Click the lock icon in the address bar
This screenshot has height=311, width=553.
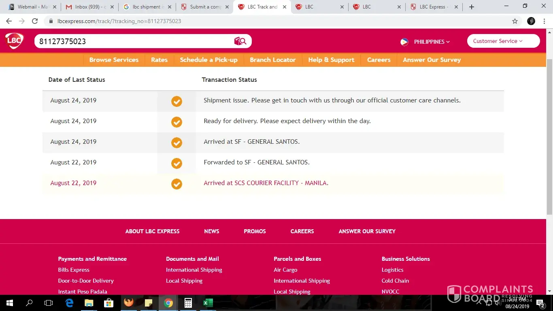51,21
